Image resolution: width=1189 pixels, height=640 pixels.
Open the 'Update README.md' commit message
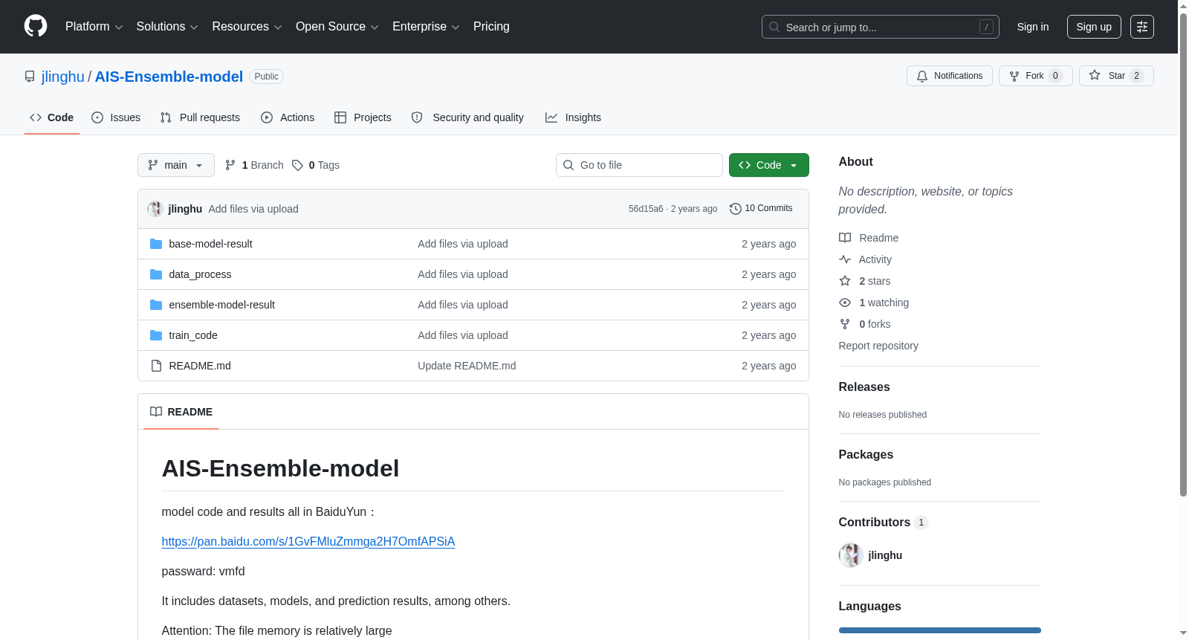point(467,366)
